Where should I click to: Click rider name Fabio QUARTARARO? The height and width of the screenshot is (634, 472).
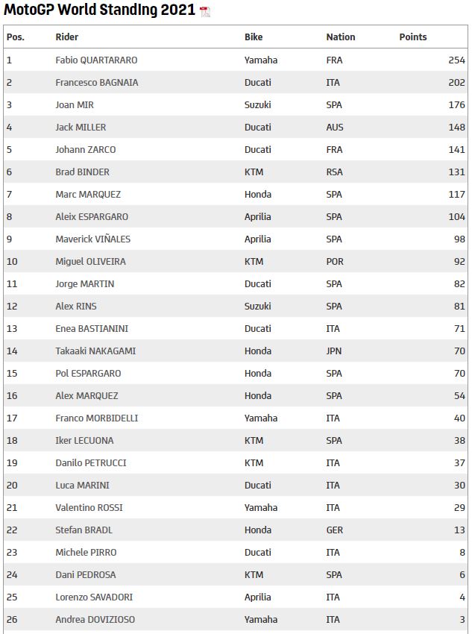coord(96,60)
